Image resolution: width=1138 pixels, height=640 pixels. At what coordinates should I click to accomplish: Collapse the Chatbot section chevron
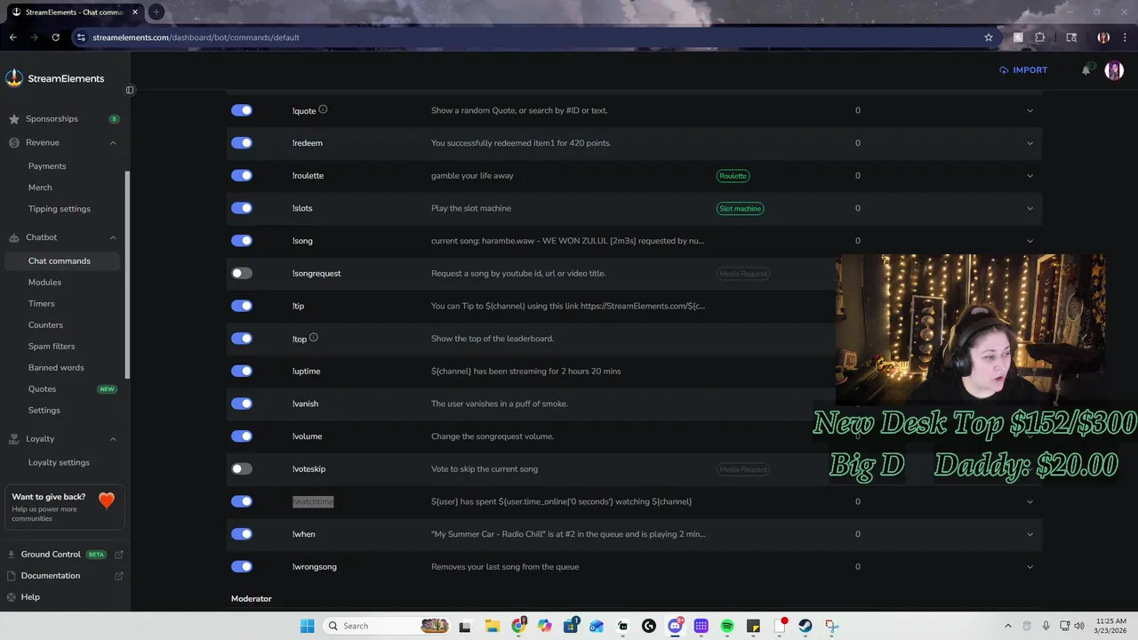(x=113, y=237)
